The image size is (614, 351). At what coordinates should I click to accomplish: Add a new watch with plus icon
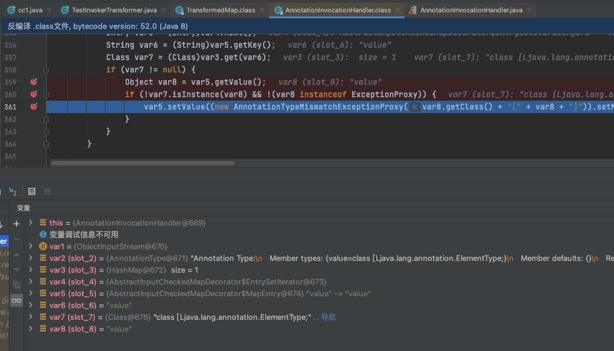pos(17,224)
